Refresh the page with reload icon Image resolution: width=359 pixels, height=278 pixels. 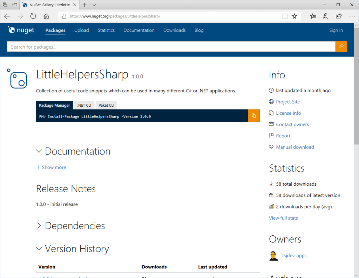click(x=33, y=16)
